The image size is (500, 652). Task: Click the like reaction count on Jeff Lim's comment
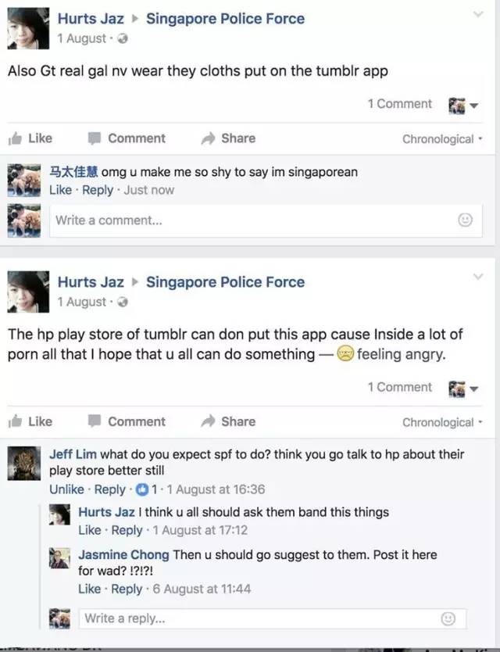[147, 489]
